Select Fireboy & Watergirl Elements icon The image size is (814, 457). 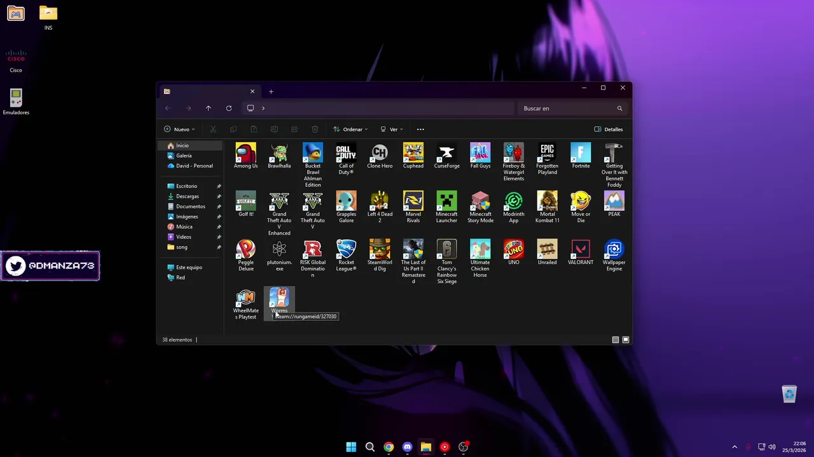pos(514,162)
